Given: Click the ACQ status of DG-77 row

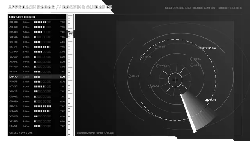Looking at the screenshot, I should point(62,77).
